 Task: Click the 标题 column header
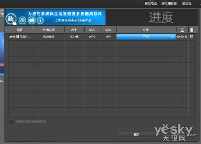(19, 30)
